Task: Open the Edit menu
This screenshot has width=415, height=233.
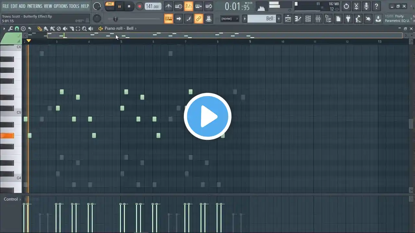Action: coord(14,6)
